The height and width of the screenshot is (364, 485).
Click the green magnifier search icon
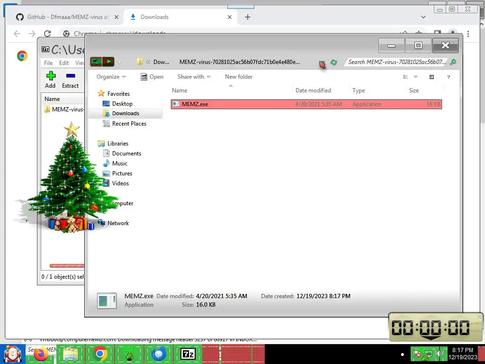(453, 62)
